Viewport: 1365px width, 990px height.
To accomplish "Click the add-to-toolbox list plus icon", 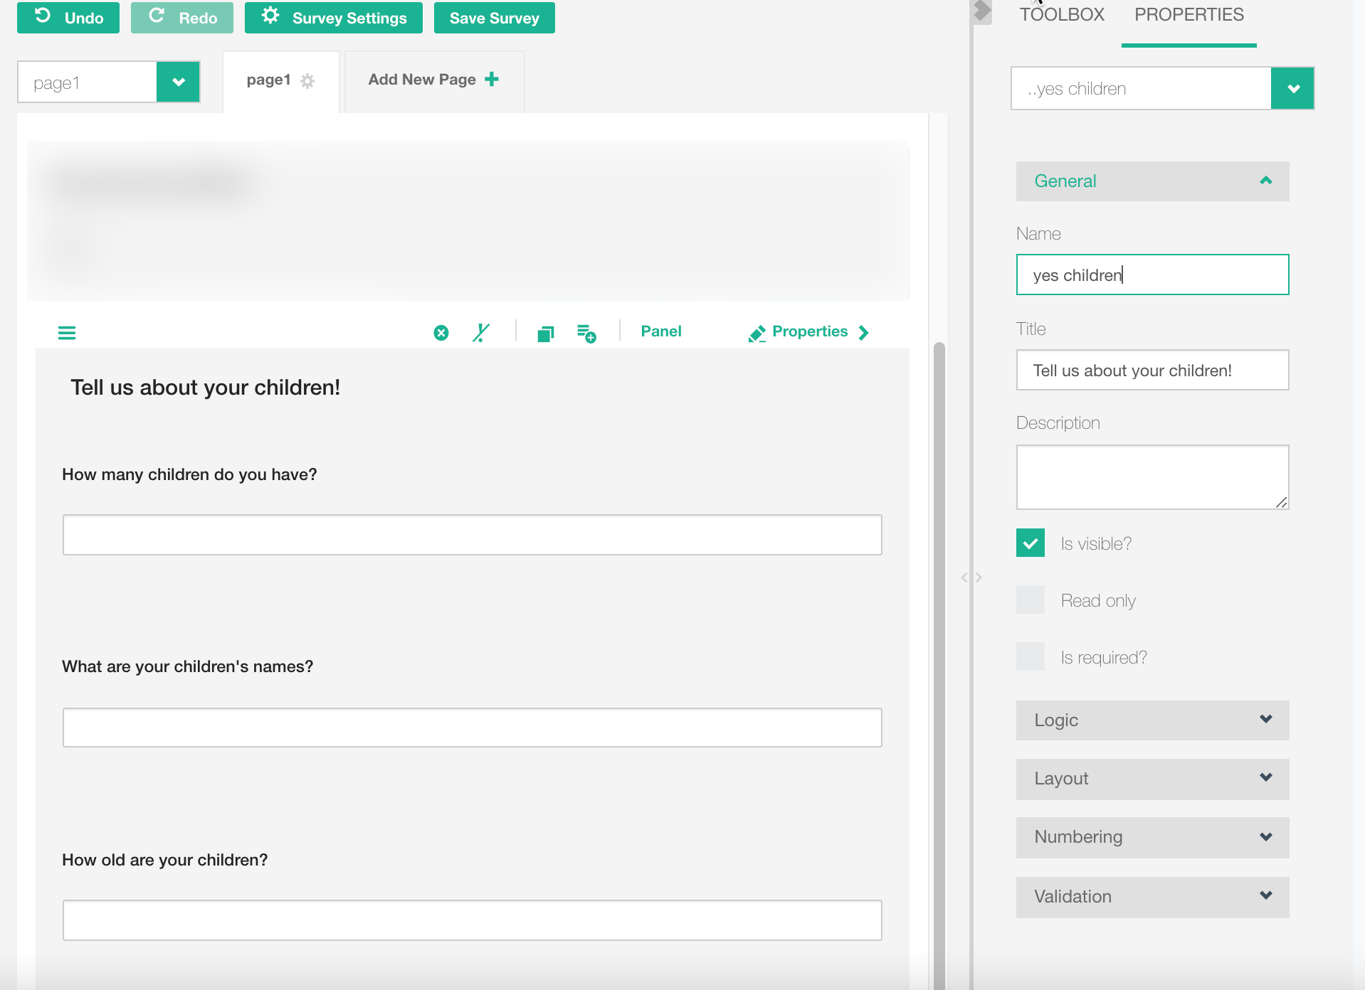I will point(586,333).
